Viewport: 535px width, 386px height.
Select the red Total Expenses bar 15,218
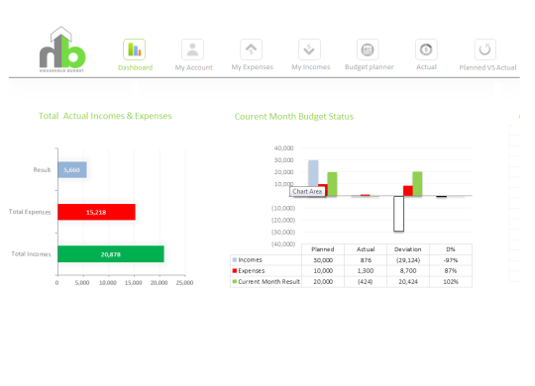tap(96, 212)
